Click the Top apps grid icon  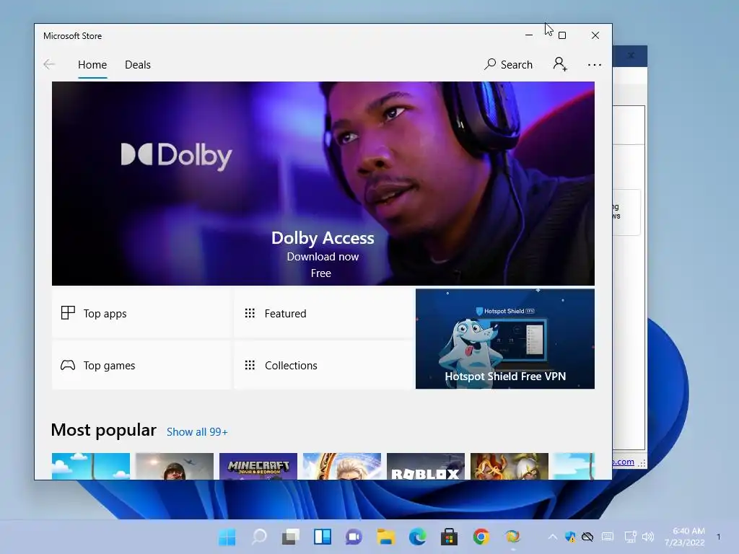pos(68,313)
